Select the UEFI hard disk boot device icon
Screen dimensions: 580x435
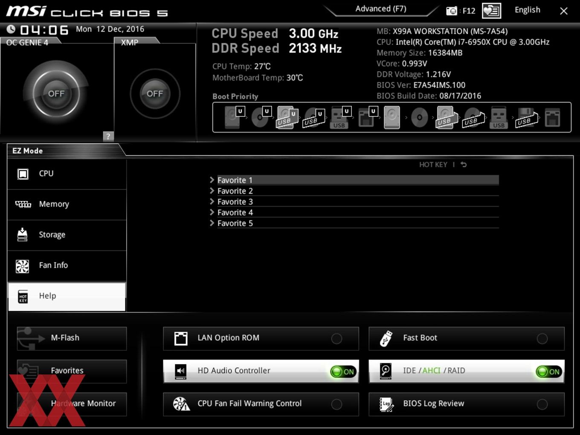coord(234,117)
